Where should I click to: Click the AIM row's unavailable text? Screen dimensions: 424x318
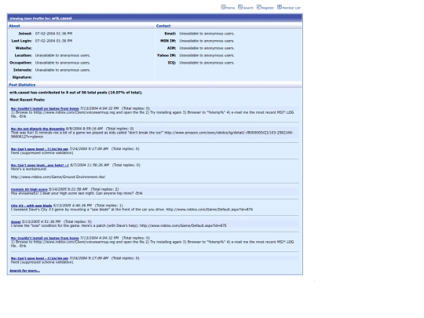(207, 48)
